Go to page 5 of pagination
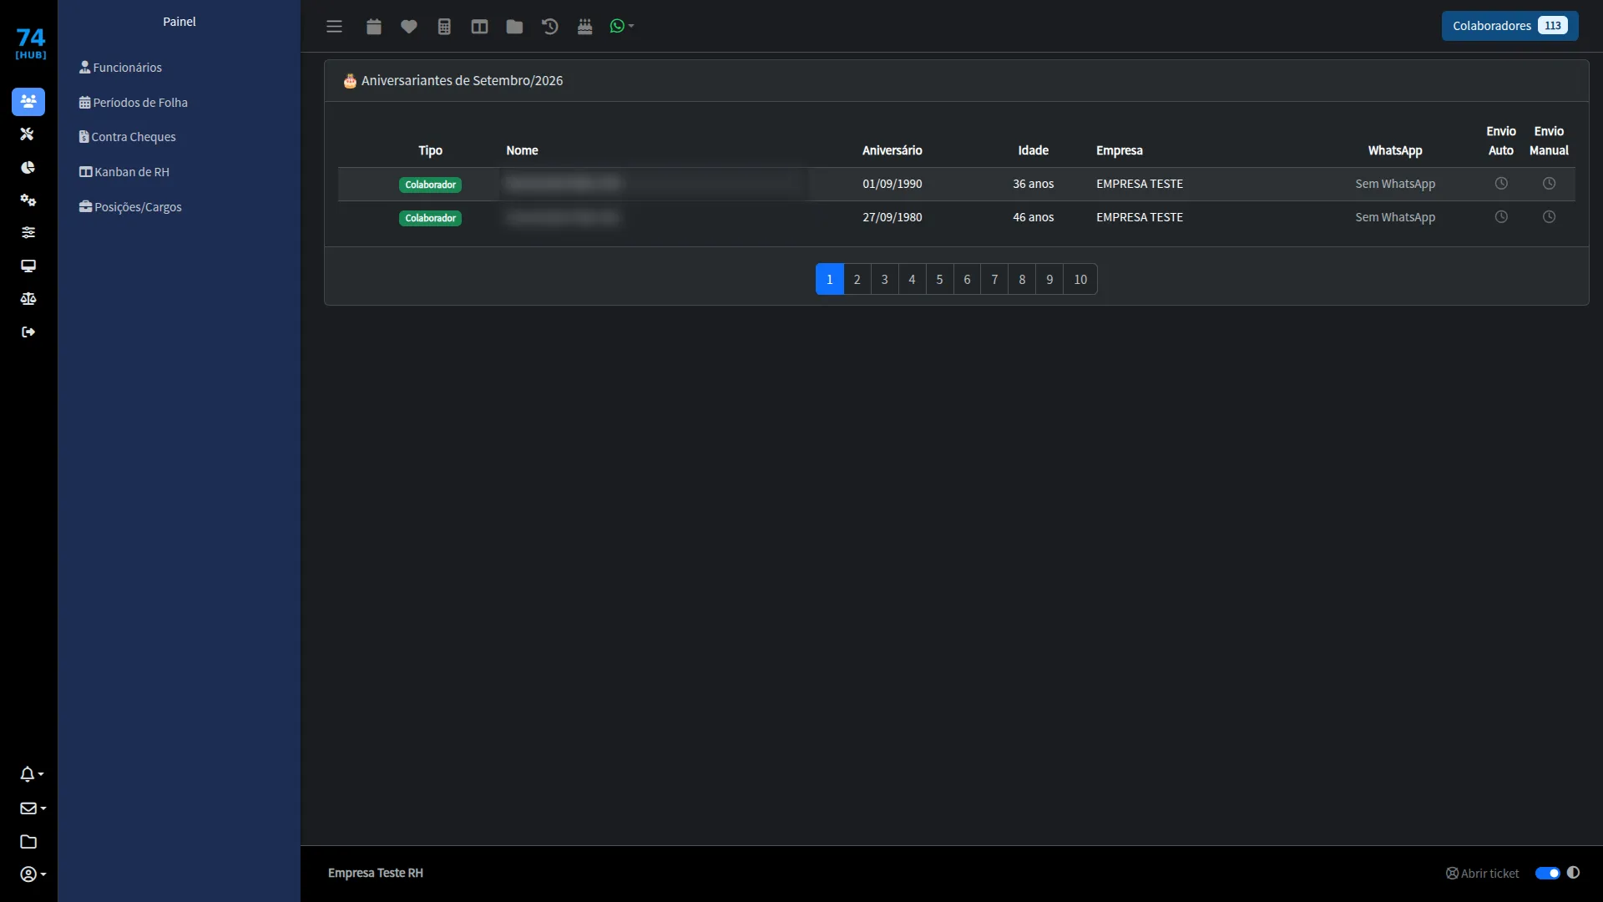Image resolution: width=1603 pixels, height=902 pixels. point(939,280)
